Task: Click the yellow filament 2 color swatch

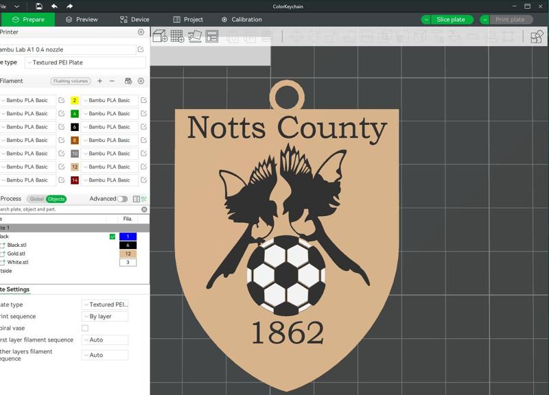Action: point(75,100)
